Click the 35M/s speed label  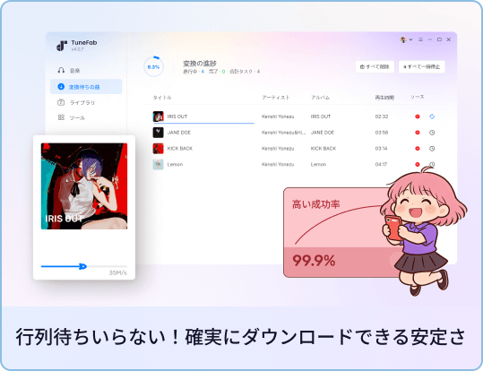point(118,272)
